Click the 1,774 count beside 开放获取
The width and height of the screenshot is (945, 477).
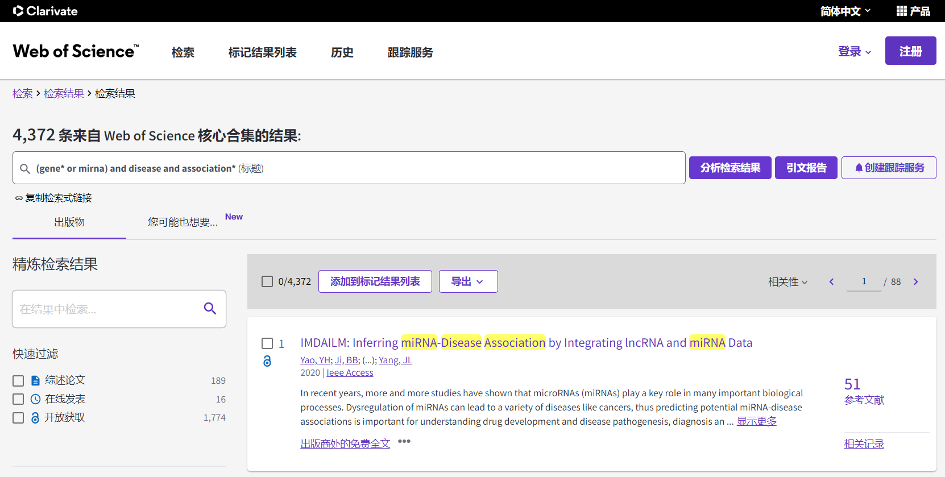(215, 418)
